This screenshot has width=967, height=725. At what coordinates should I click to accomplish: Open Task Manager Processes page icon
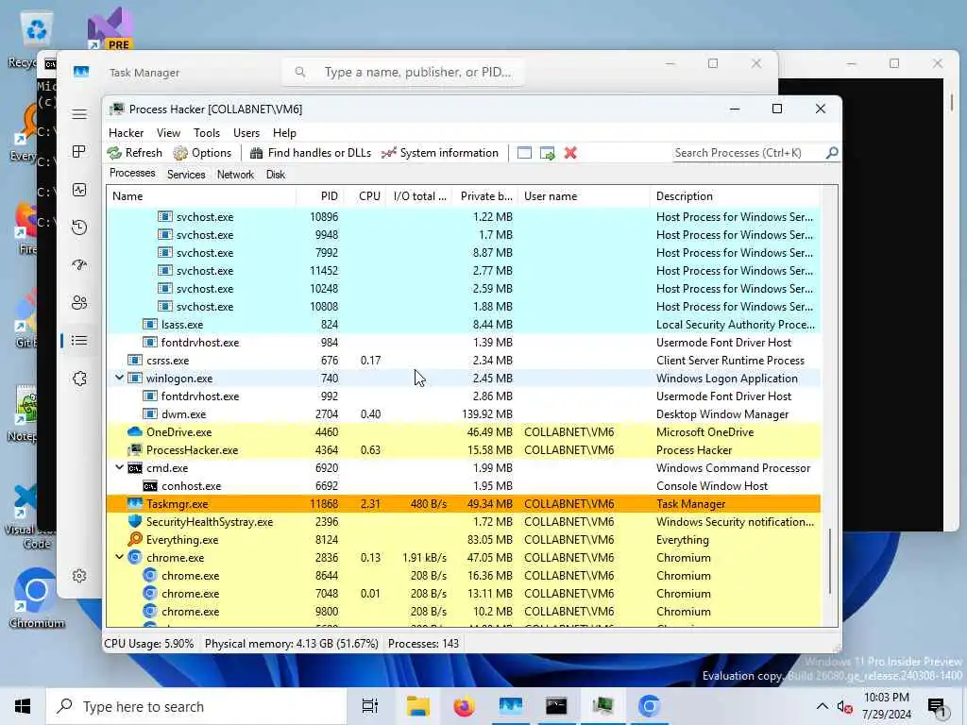point(79,152)
